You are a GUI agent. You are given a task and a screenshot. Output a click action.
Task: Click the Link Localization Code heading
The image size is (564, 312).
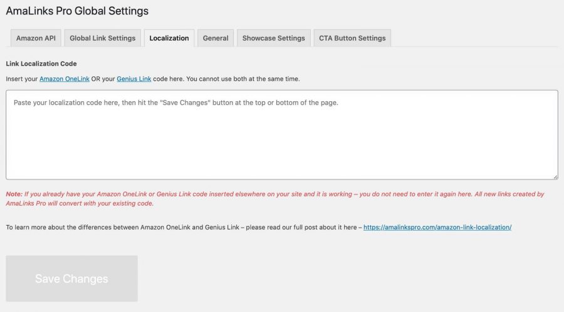tap(41, 64)
